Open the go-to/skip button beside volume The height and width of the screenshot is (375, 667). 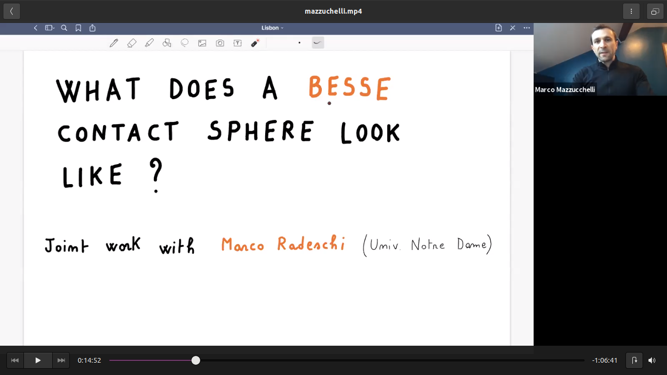[x=634, y=360]
